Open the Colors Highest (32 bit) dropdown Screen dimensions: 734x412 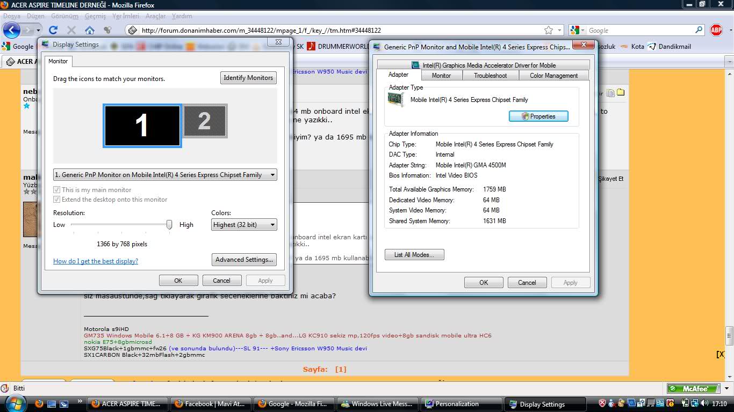244,225
